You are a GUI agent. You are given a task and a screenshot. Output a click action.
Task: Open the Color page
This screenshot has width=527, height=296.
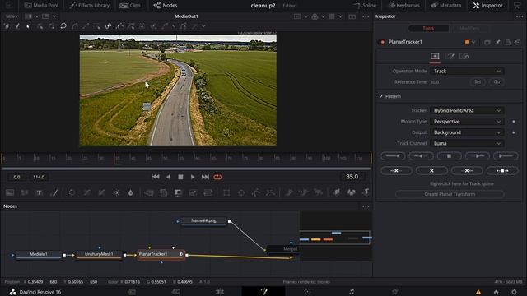point(307,292)
